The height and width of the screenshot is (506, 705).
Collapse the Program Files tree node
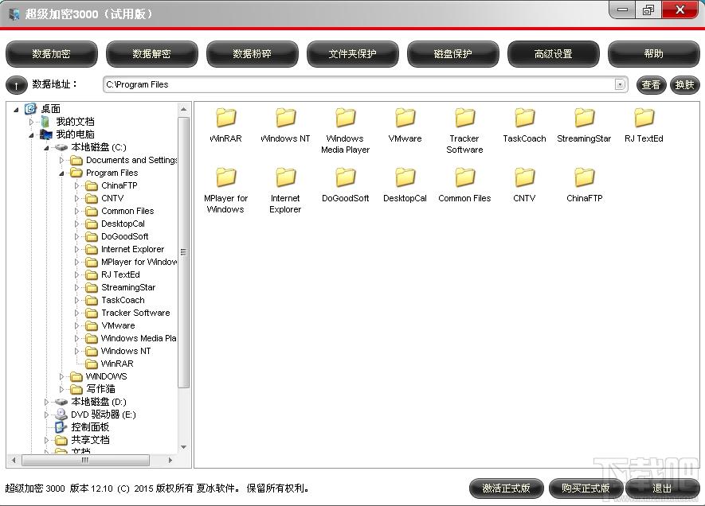(x=61, y=173)
